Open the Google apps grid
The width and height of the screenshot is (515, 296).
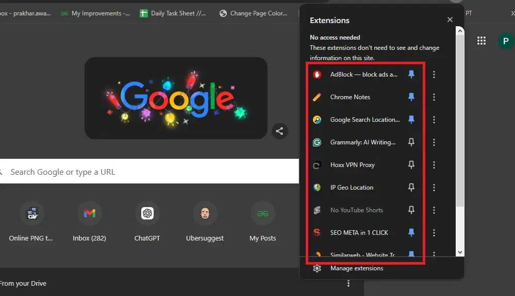(481, 41)
